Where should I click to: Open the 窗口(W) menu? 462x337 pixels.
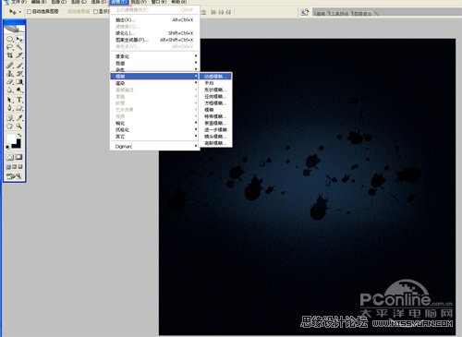coord(159,2)
